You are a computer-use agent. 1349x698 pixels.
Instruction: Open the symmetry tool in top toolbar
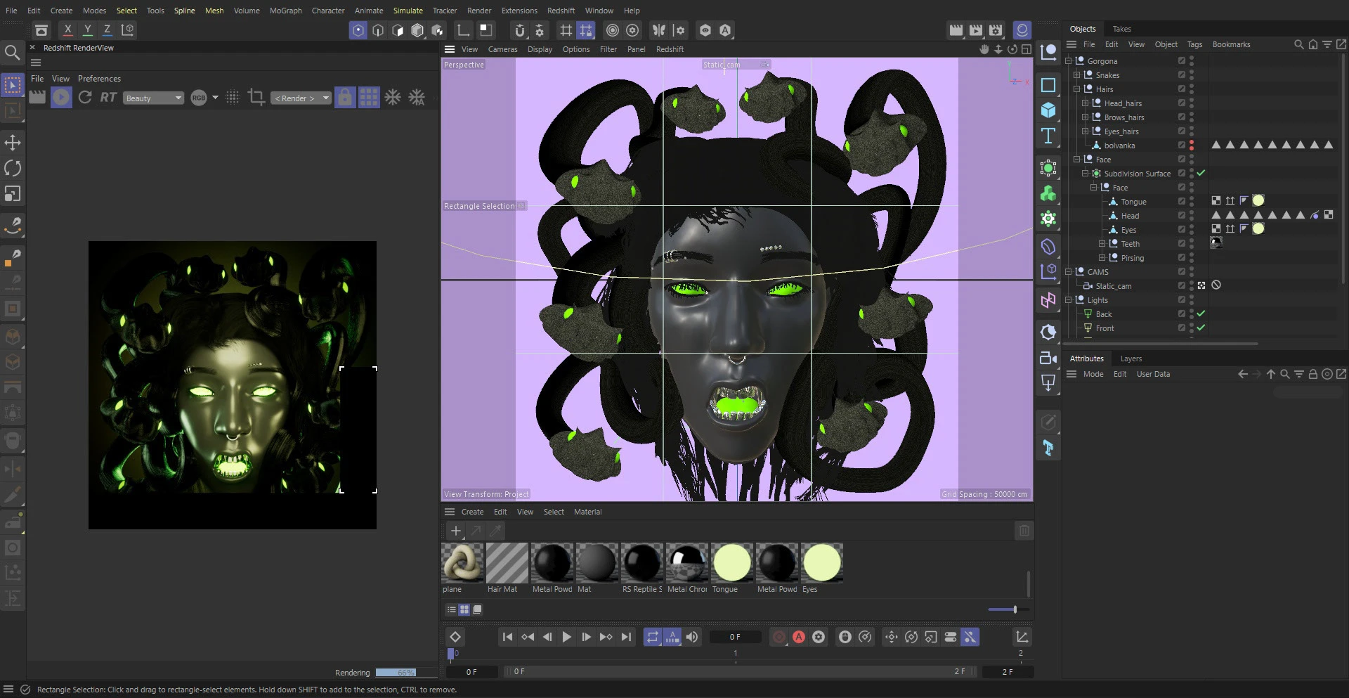click(x=660, y=30)
